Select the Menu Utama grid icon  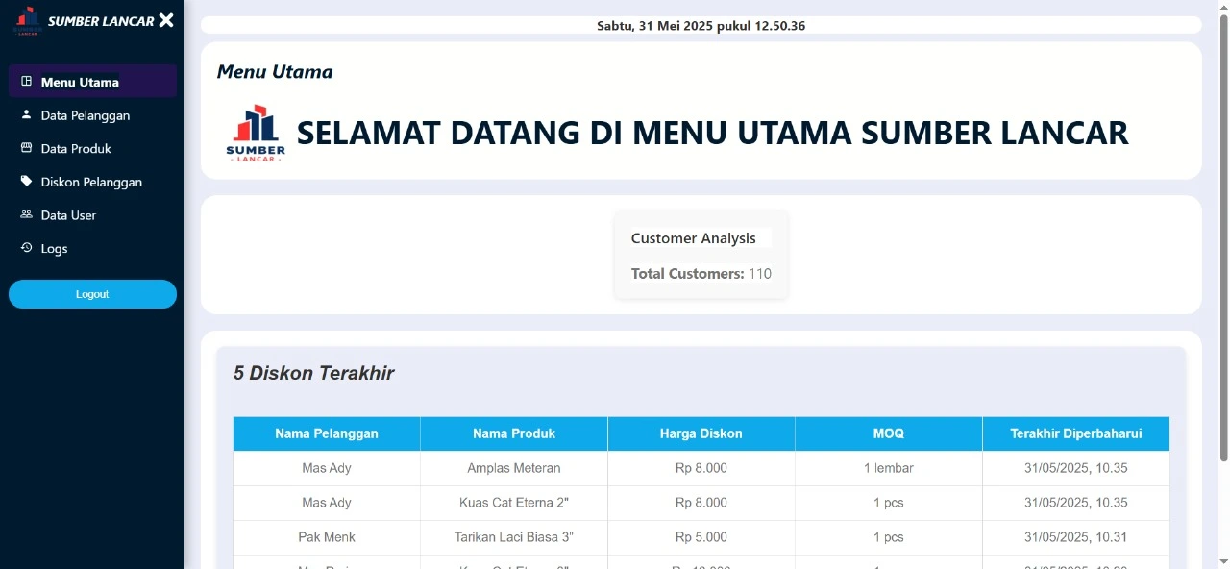click(24, 81)
